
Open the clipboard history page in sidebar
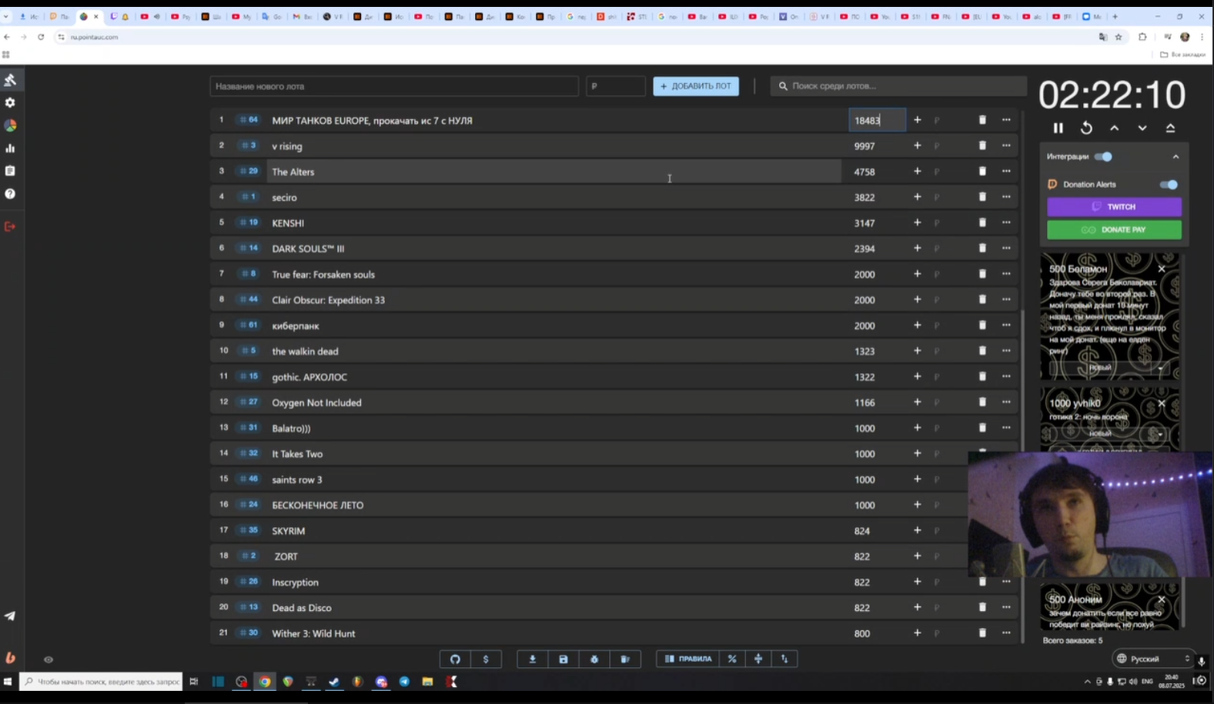10,171
